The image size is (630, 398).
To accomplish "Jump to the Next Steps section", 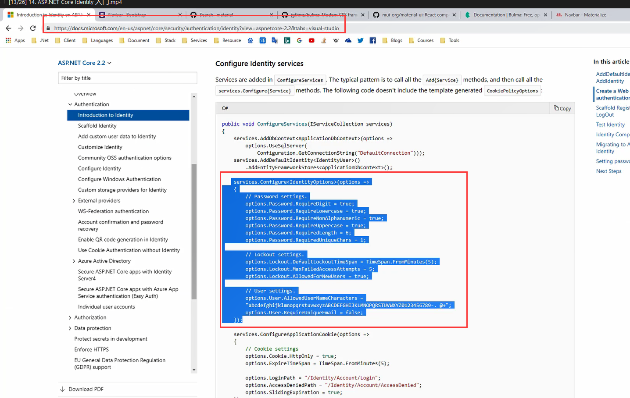I will click(x=609, y=171).
